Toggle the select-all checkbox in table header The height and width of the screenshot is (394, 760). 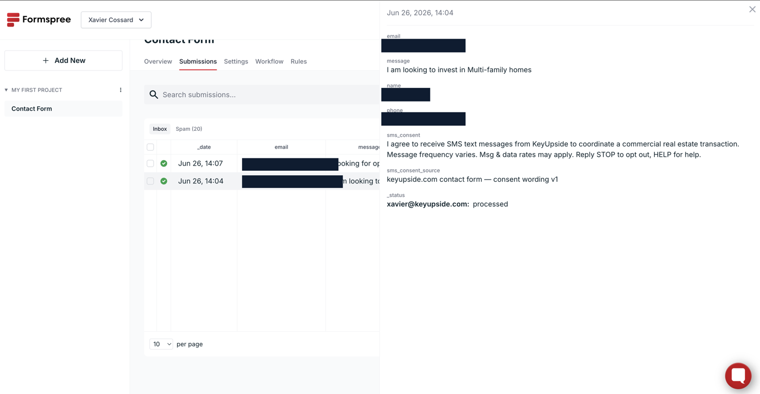150,147
